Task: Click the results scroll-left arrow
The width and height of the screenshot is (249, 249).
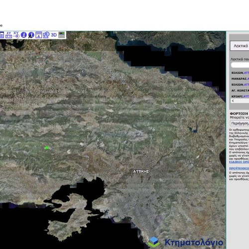Action: pyautogui.click(x=233, y=101)
